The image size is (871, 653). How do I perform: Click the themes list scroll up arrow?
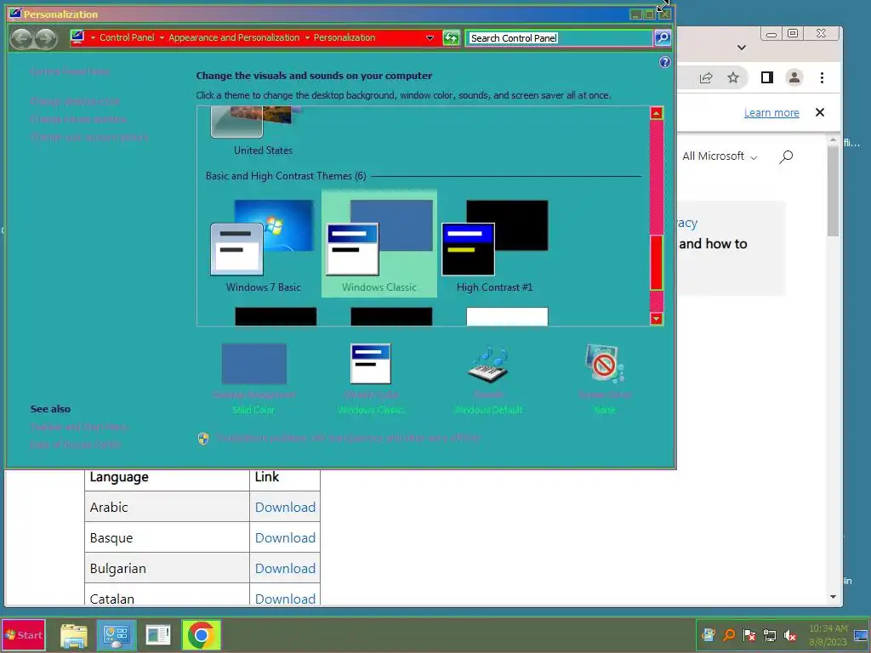pyautogui.click(x=657, y=113)
